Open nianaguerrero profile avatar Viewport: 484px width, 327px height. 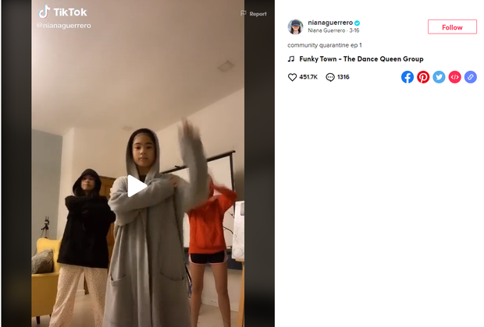[295, 26]
